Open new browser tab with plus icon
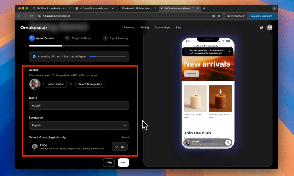 pyautogui.click(x=204, y=8)
